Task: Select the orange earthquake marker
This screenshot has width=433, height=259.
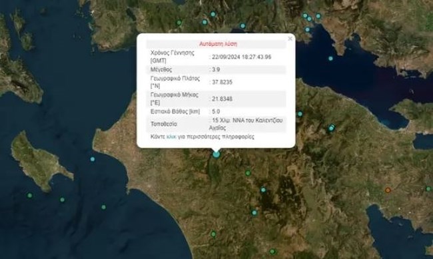Action: pyautogui.click(x=388, y=190)
